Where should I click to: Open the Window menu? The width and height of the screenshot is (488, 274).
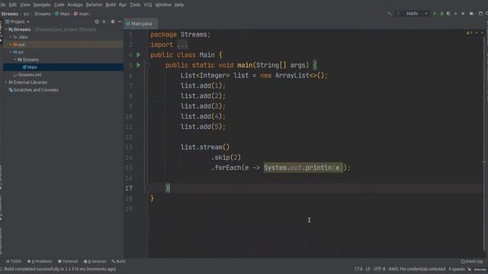click(x=163, y=5)
